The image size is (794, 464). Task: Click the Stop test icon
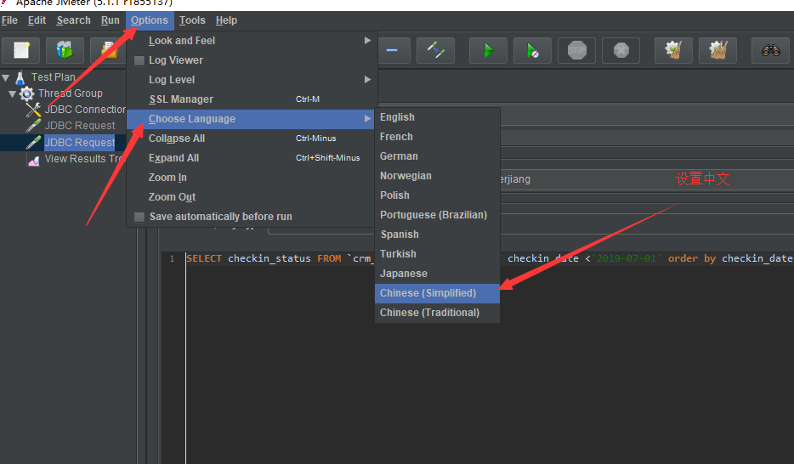click(576, 50)
